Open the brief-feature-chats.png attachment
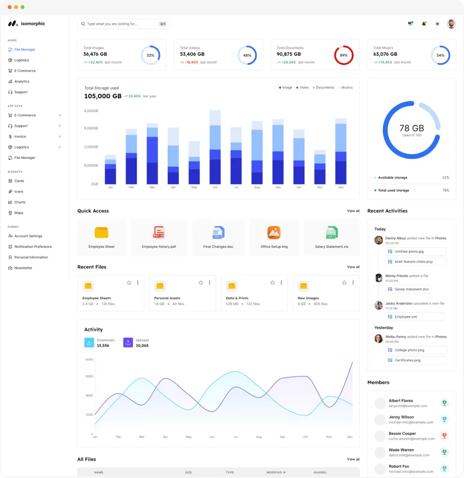The height and width of the screenshot is (478, 464). tap(416, 261)
